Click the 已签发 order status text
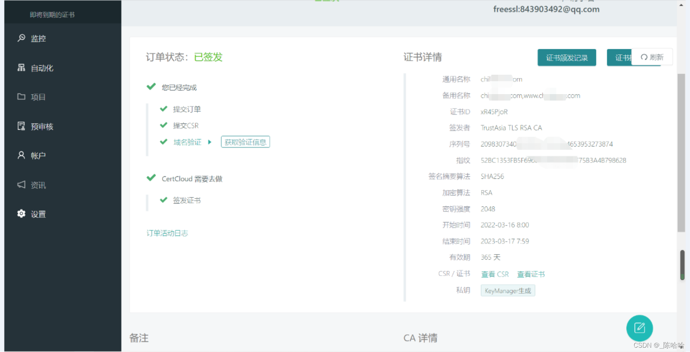The image size is (690, 352). pyautogui.click(x=208, y=57)
